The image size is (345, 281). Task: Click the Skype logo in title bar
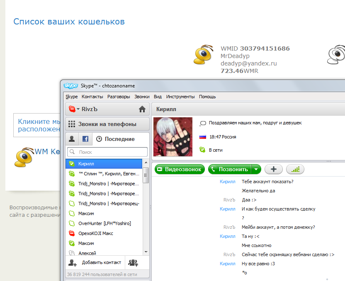click(70, 85)
